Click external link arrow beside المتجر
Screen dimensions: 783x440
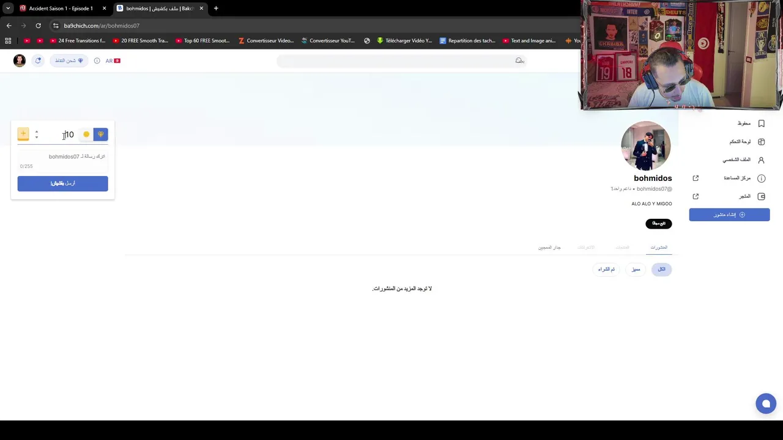point(696,197)
